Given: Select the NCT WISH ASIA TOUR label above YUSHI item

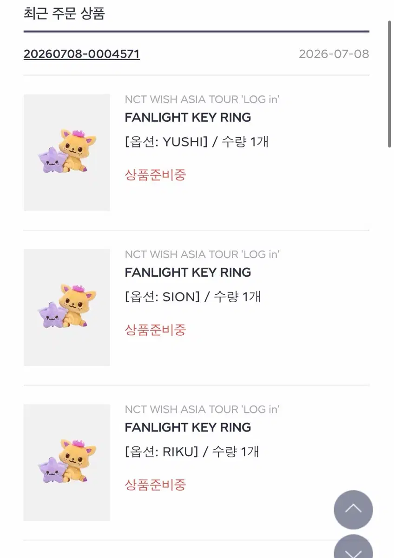Looking at the screenshot, I should click(202, 100).
